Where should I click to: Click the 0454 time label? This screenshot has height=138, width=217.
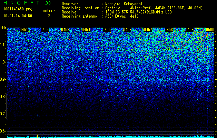click(x=86, y=30)
